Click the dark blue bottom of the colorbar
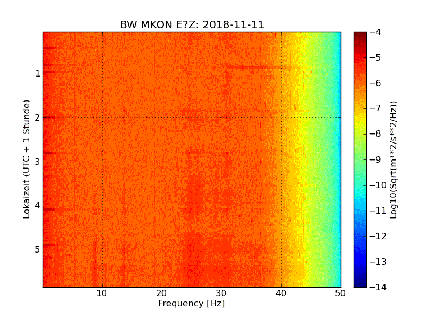 click(x=361, y=283)
